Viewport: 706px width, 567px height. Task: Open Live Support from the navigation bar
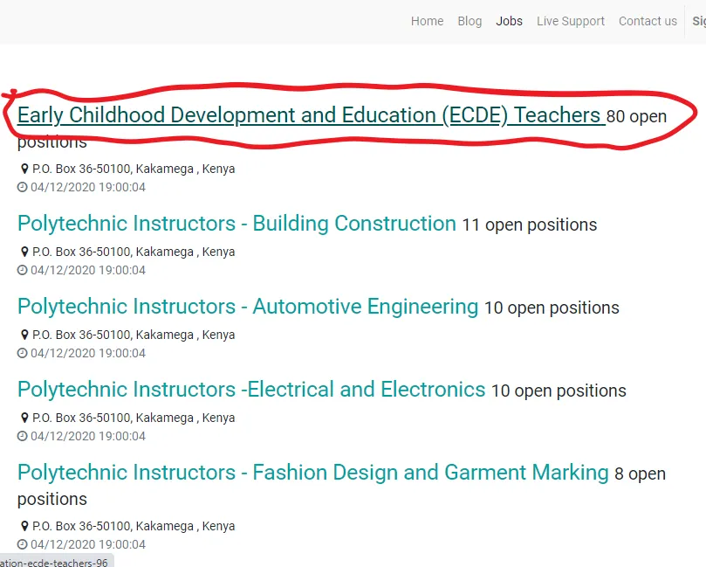click(570, 21)
